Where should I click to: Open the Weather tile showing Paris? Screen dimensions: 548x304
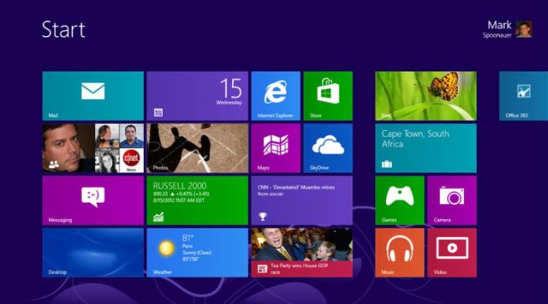197,253
